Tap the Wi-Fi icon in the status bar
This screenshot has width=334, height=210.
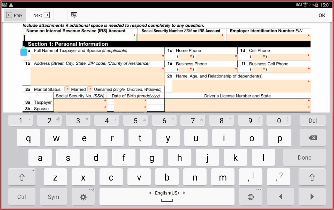(305, 5)
